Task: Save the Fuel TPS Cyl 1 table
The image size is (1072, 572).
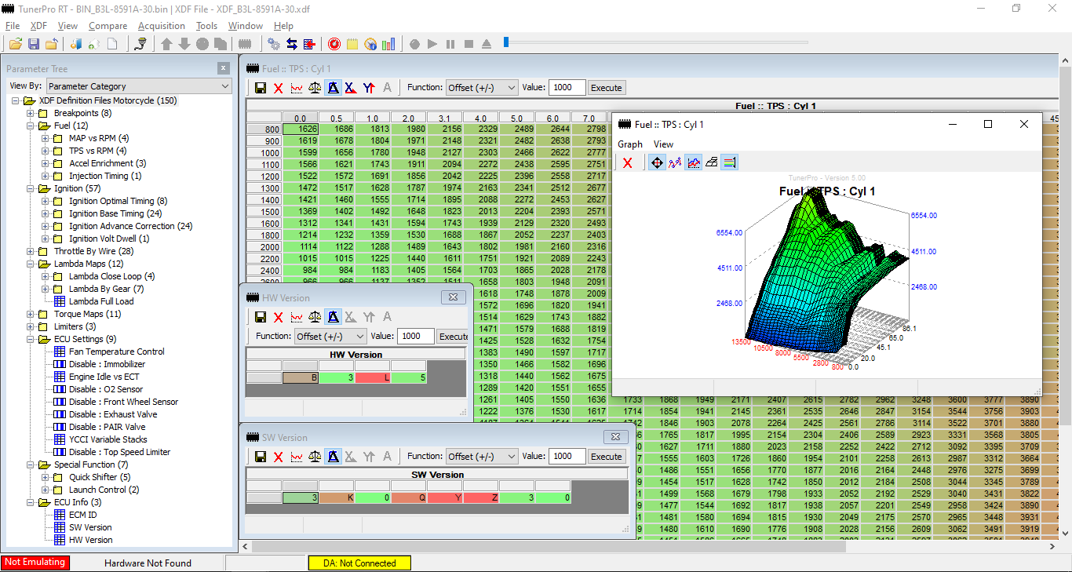Action: pos(261,88)
